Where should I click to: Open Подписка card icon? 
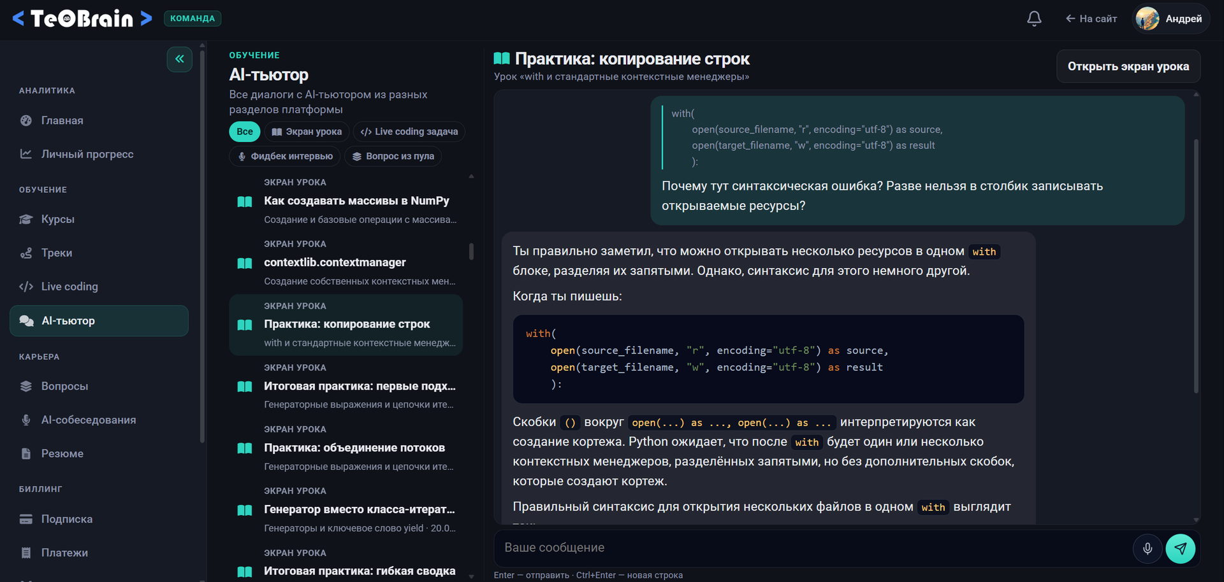26,519
